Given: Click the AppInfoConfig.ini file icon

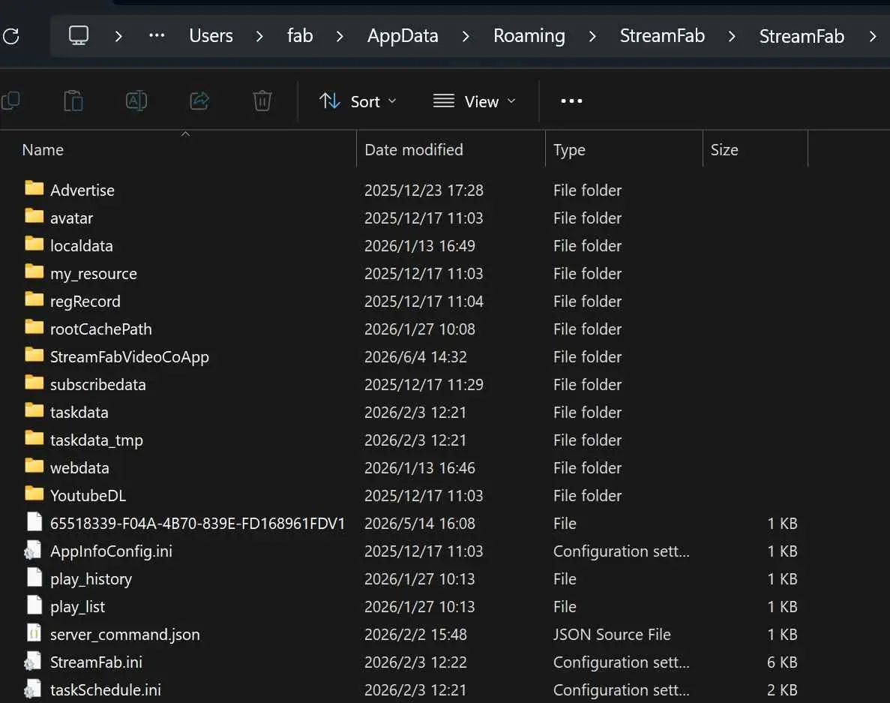Looking at the screenshot, I should [x=33, y=550].
